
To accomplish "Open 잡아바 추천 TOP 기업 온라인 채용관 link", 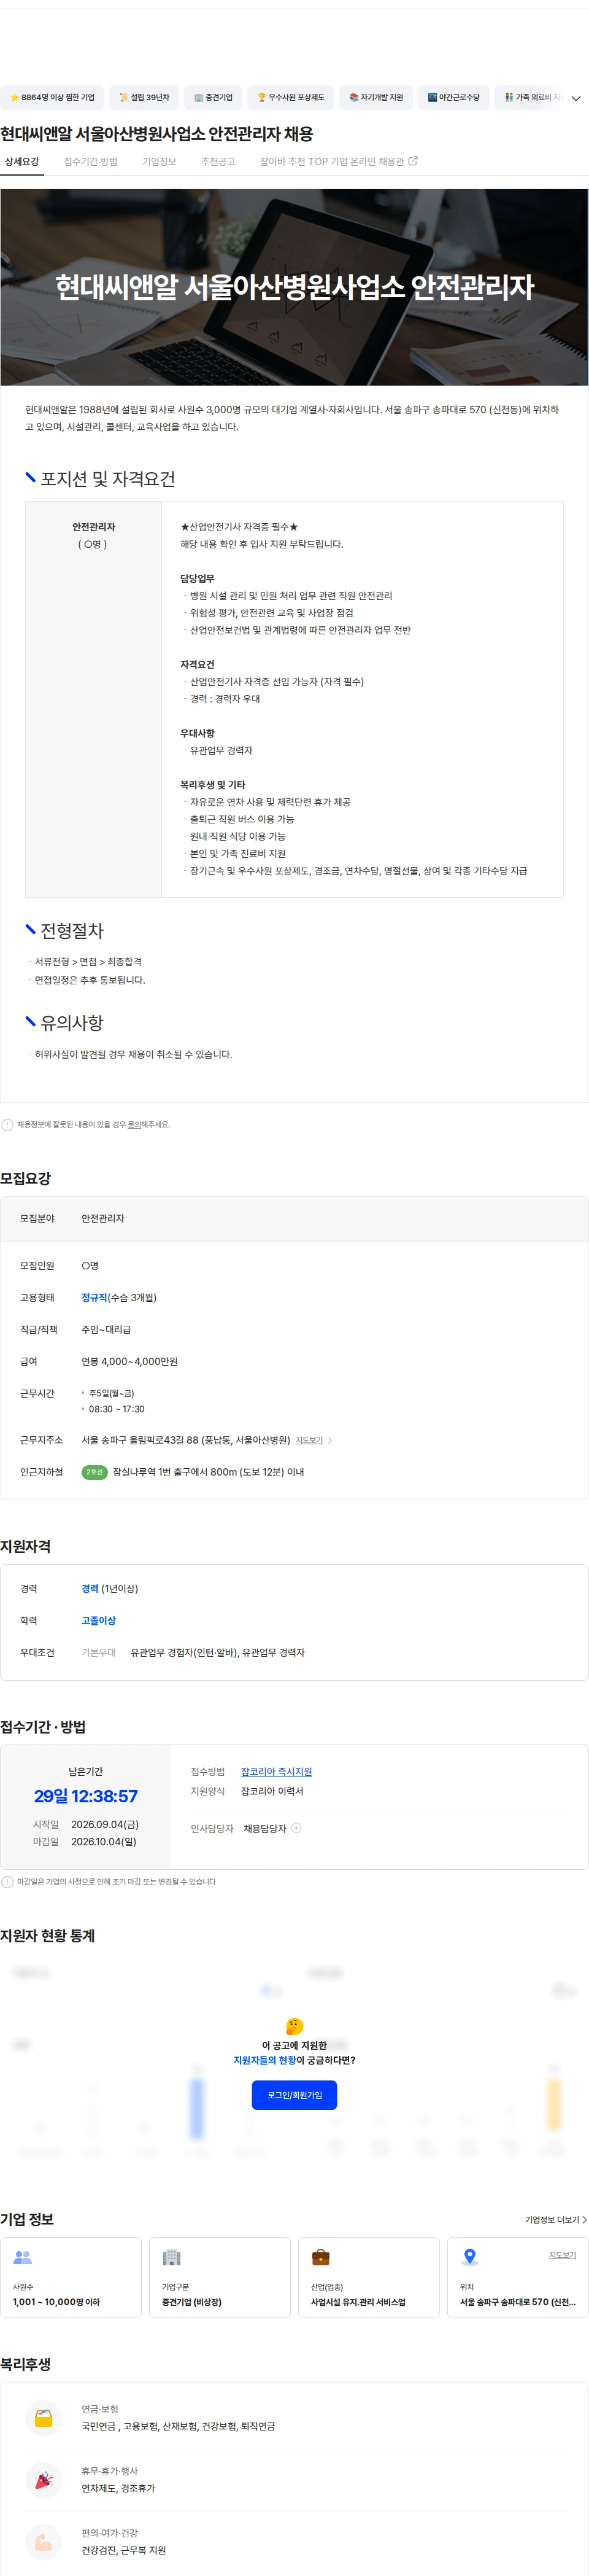I will [339, 161].
